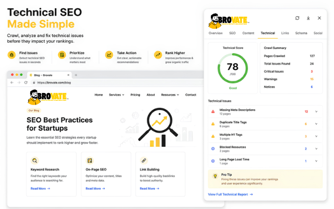Click the browser back arrow

(12, 83)
